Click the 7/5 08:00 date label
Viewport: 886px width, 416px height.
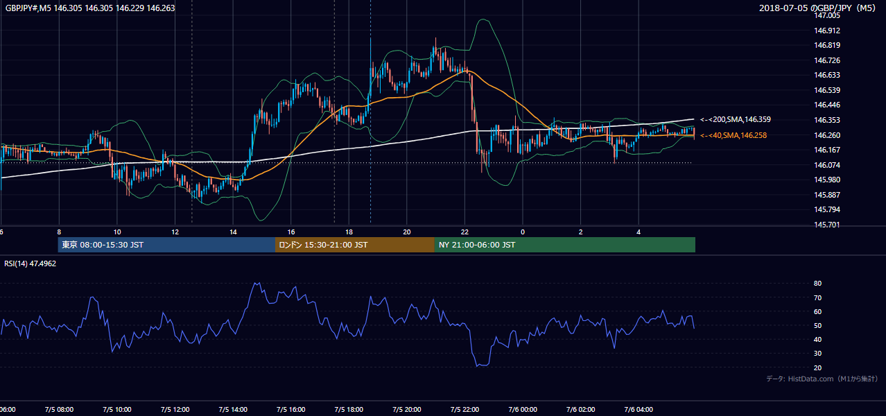[x=59, y=409]
